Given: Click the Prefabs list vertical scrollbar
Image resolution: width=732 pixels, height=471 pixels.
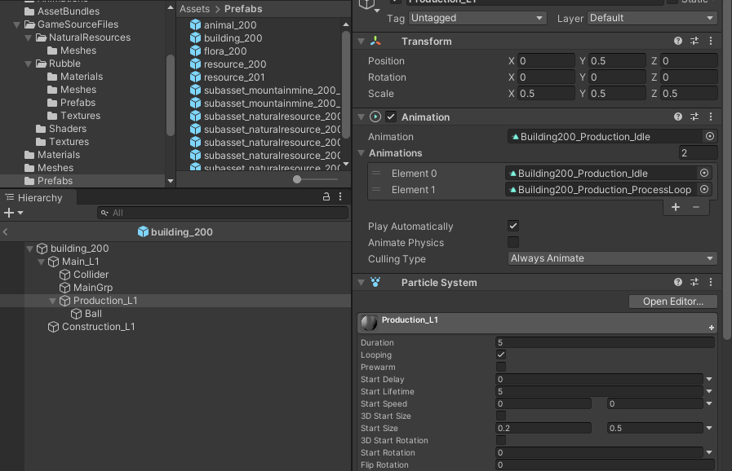Looking at the screenshot, I should pos(346,84).
